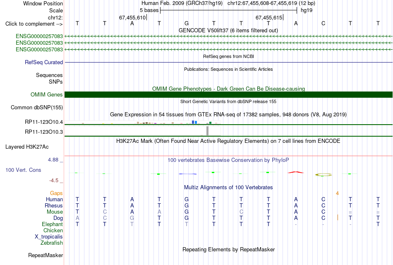The height and width of the screenshot is (265, 393).
Task: Click the chr12 position range text
Action: [x=271, y=3]
